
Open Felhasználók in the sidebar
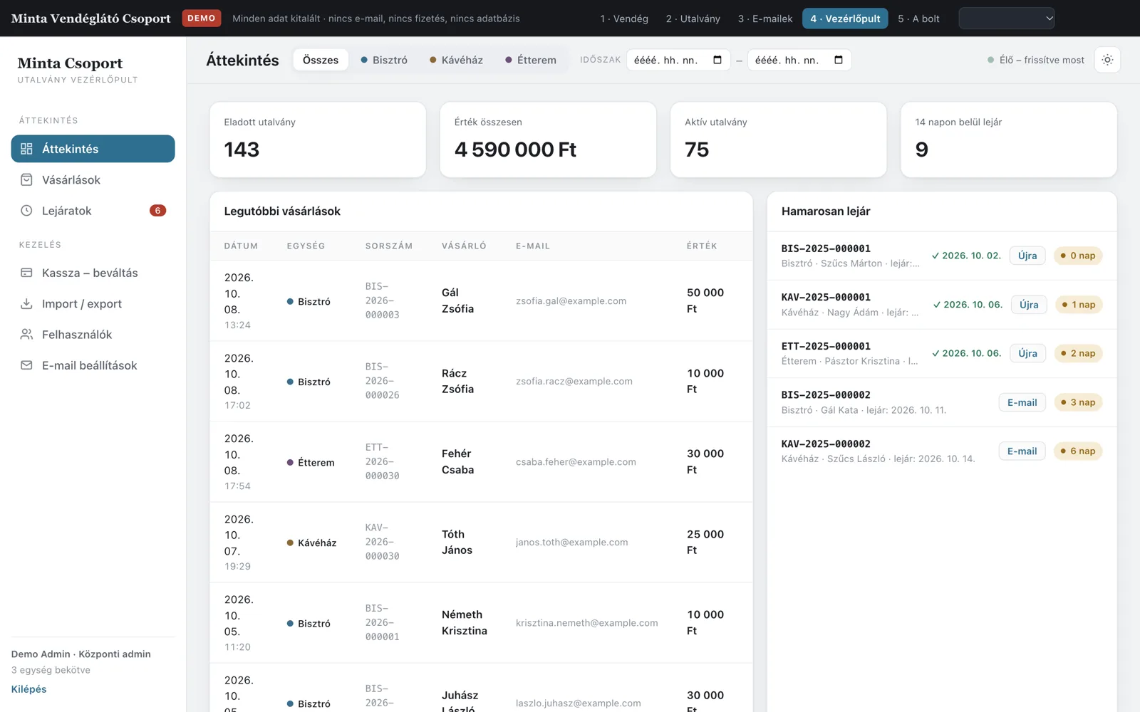coord(93,334)
